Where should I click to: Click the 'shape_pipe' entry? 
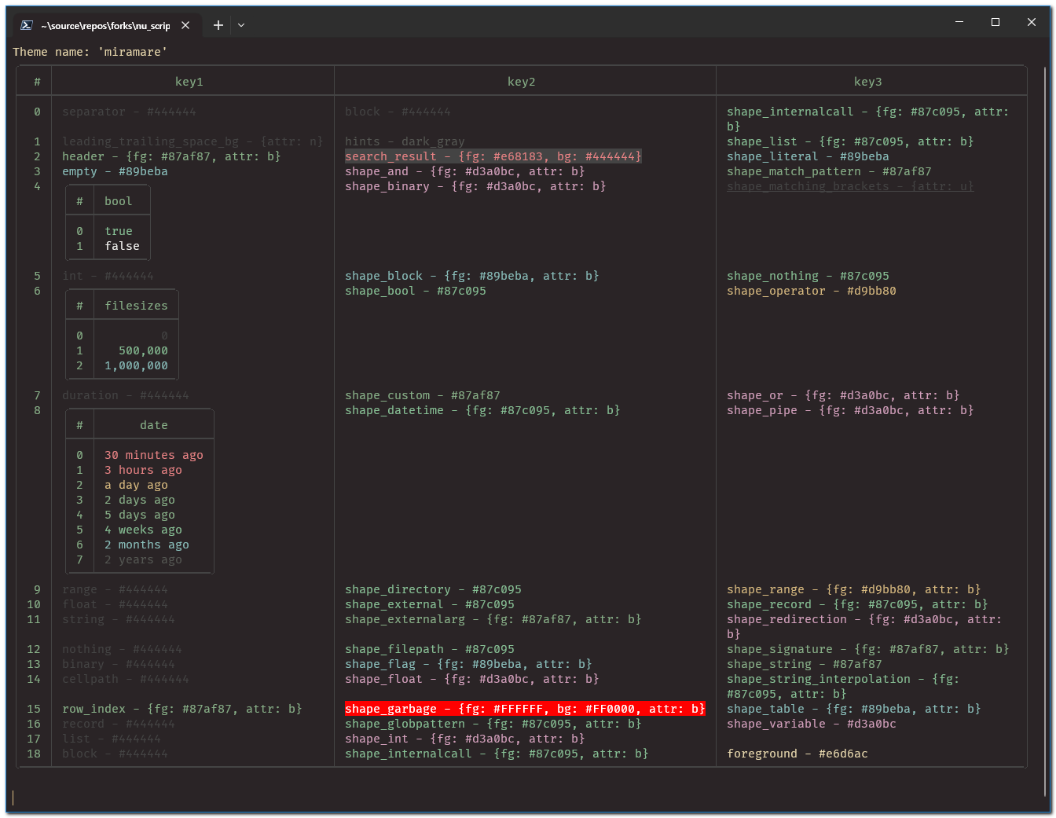850,410
